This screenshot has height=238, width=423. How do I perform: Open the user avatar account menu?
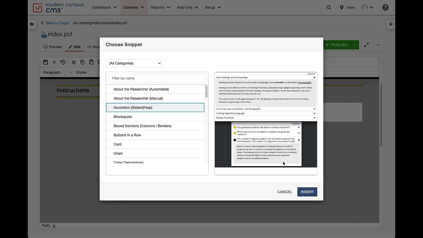pos(367,7)
